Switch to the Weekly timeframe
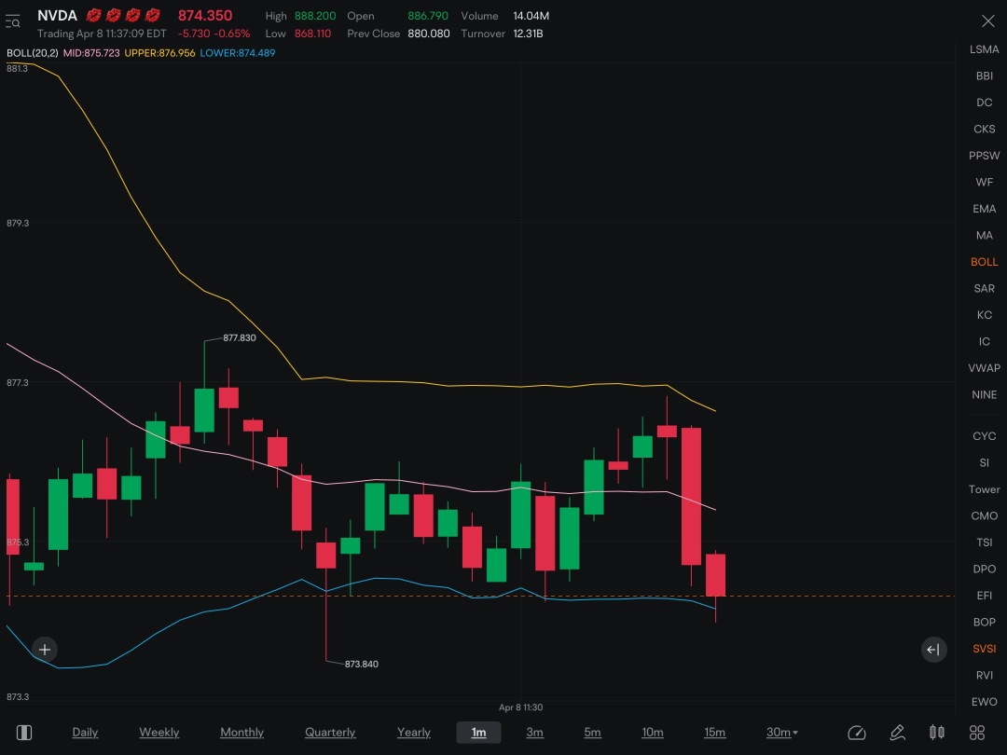Screen dimensions: 1007x755 tap(159, 733)
